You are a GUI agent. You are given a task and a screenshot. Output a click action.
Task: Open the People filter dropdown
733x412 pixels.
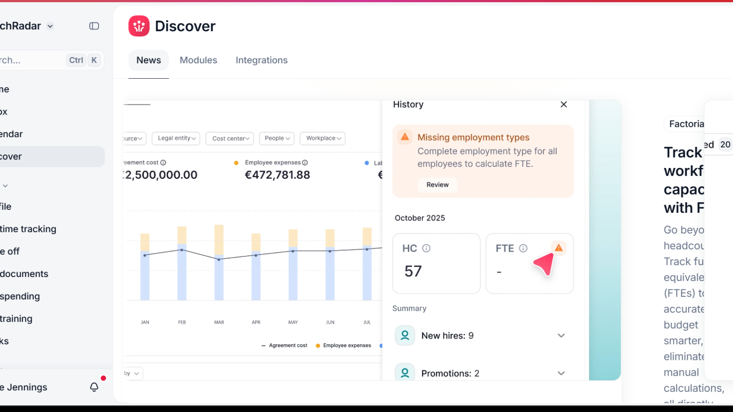point(277,138)
